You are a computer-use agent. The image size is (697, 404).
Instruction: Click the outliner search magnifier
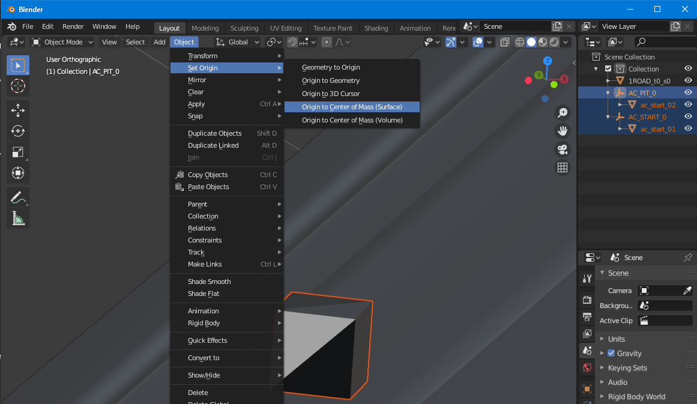click(641, 42)
